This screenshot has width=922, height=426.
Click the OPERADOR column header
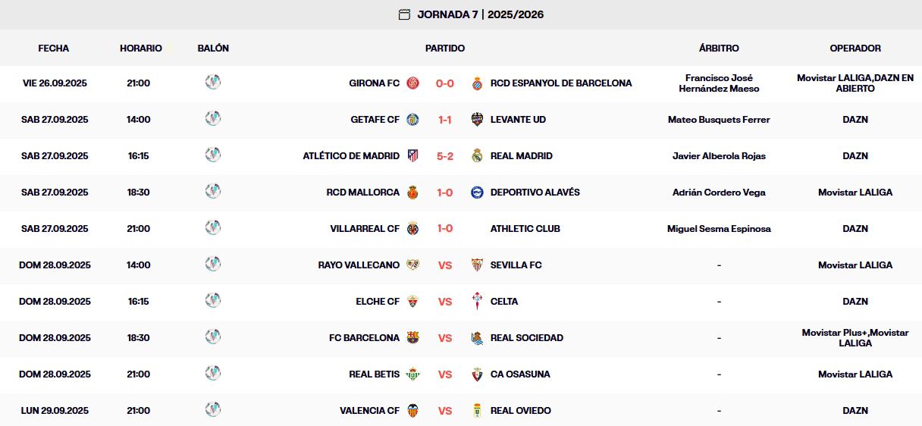tap(855, 49)
